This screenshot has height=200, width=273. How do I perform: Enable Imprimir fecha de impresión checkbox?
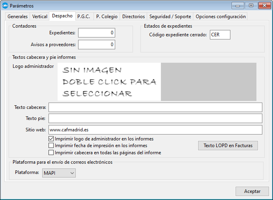click(51, 146)
